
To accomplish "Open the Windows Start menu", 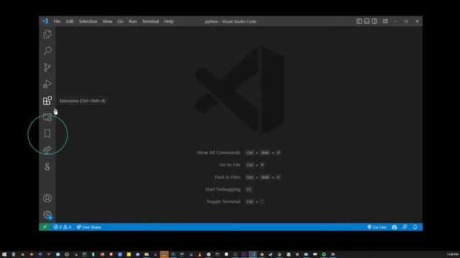I will pyautogui.click(x=4, y=254).
